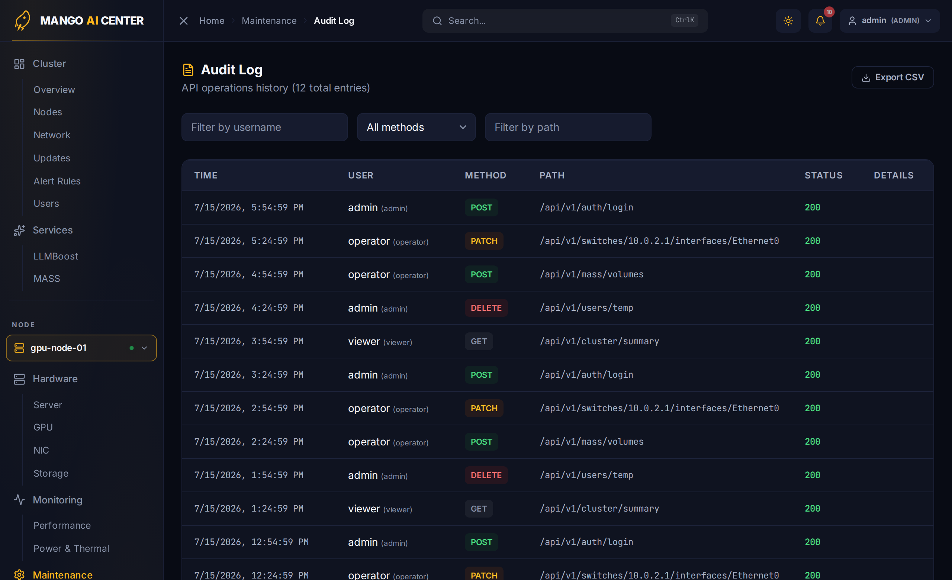Open notifications bell with 10 badge
This screenshot has height=580, width=952.
click(820, 21)
